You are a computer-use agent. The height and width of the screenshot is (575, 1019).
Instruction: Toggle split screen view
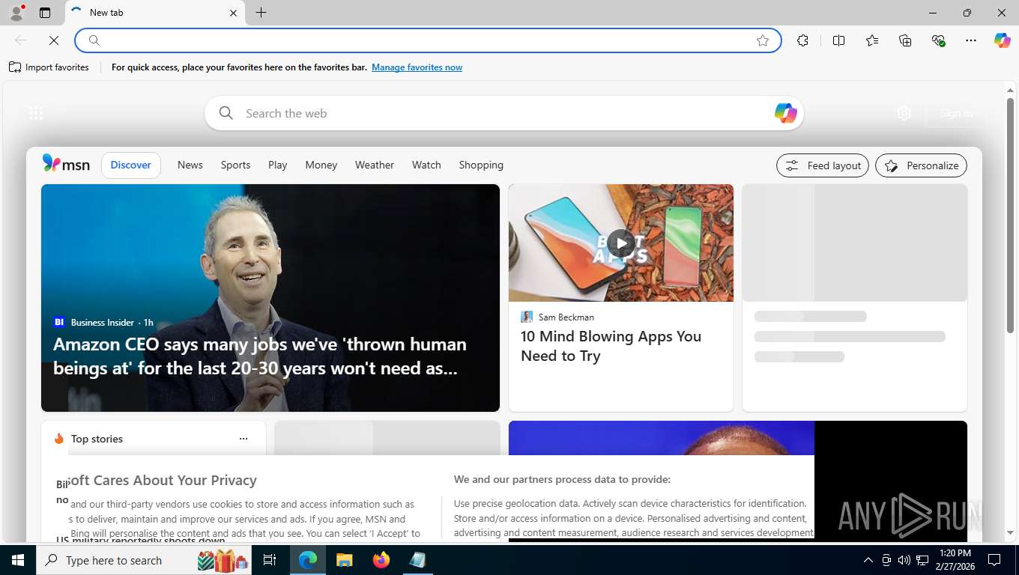[839, 40]
